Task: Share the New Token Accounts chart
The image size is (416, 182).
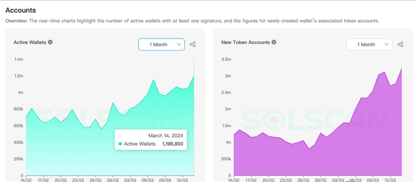Action: click(x=400, y=45)
